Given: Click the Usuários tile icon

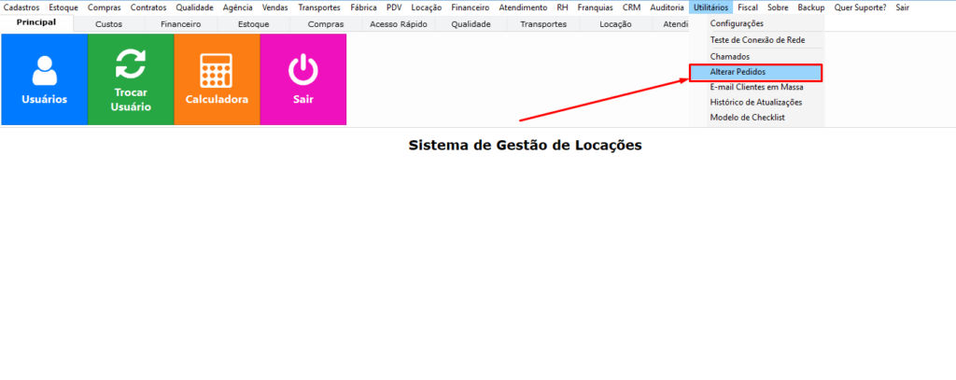Looking at the screenshot, I should (x=44, y=70).
